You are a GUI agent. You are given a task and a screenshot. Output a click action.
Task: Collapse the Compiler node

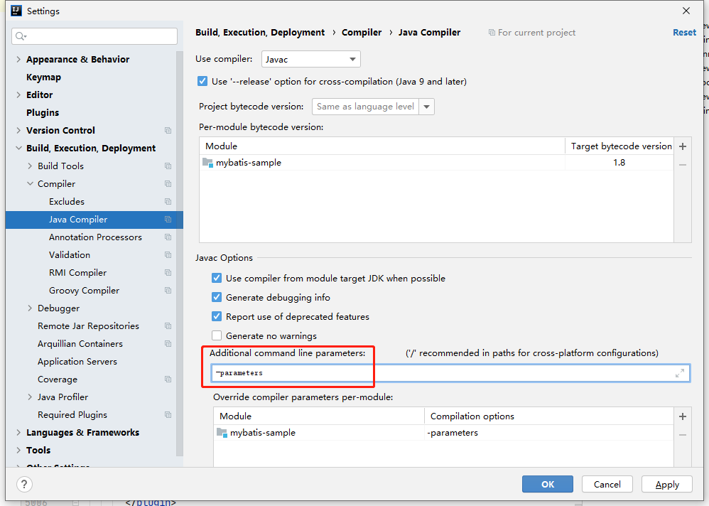pyautogui.click(x=30, y=184)
